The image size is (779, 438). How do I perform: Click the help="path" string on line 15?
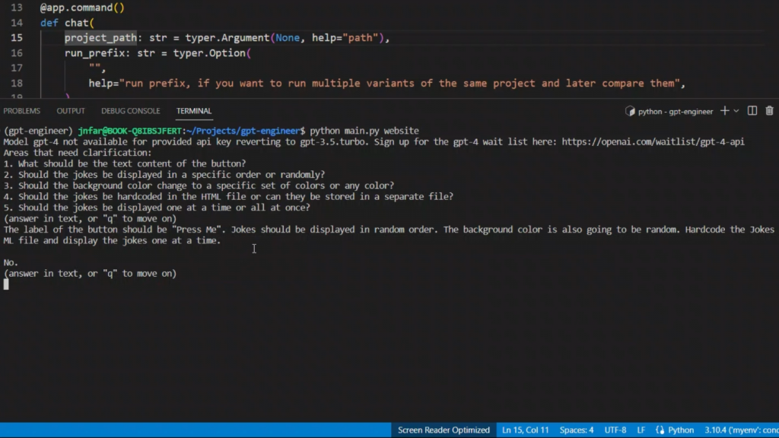point(345,38)
